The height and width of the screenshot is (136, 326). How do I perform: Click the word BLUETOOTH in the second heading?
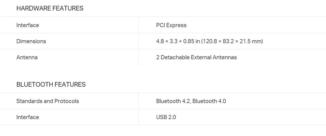(35, 84)
